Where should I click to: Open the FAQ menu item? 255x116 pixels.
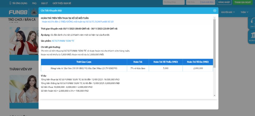point(34,3)
